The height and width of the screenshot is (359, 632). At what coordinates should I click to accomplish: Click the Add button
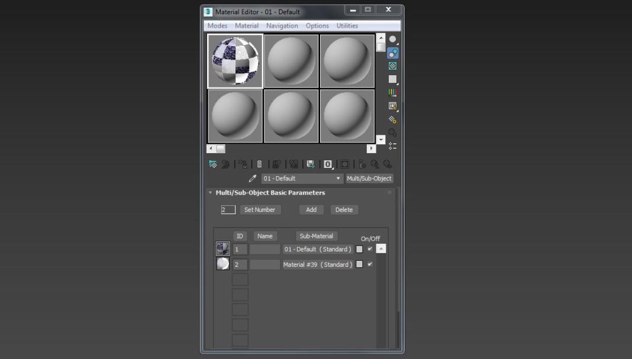pyautogui.click(x=311, y=209)
